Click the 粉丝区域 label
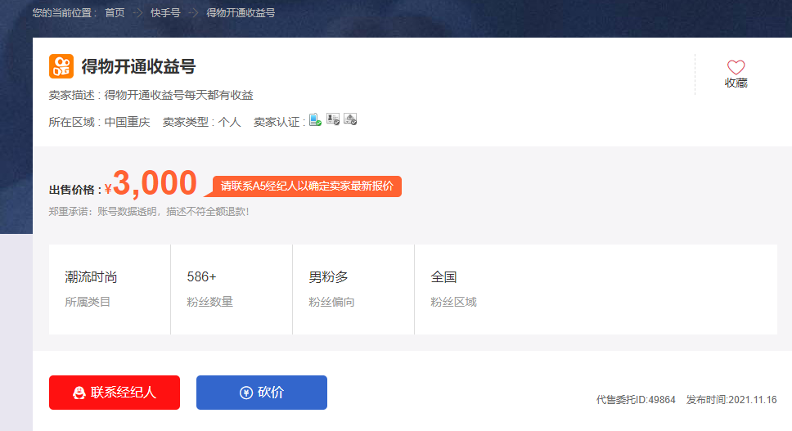 [453, 302]
